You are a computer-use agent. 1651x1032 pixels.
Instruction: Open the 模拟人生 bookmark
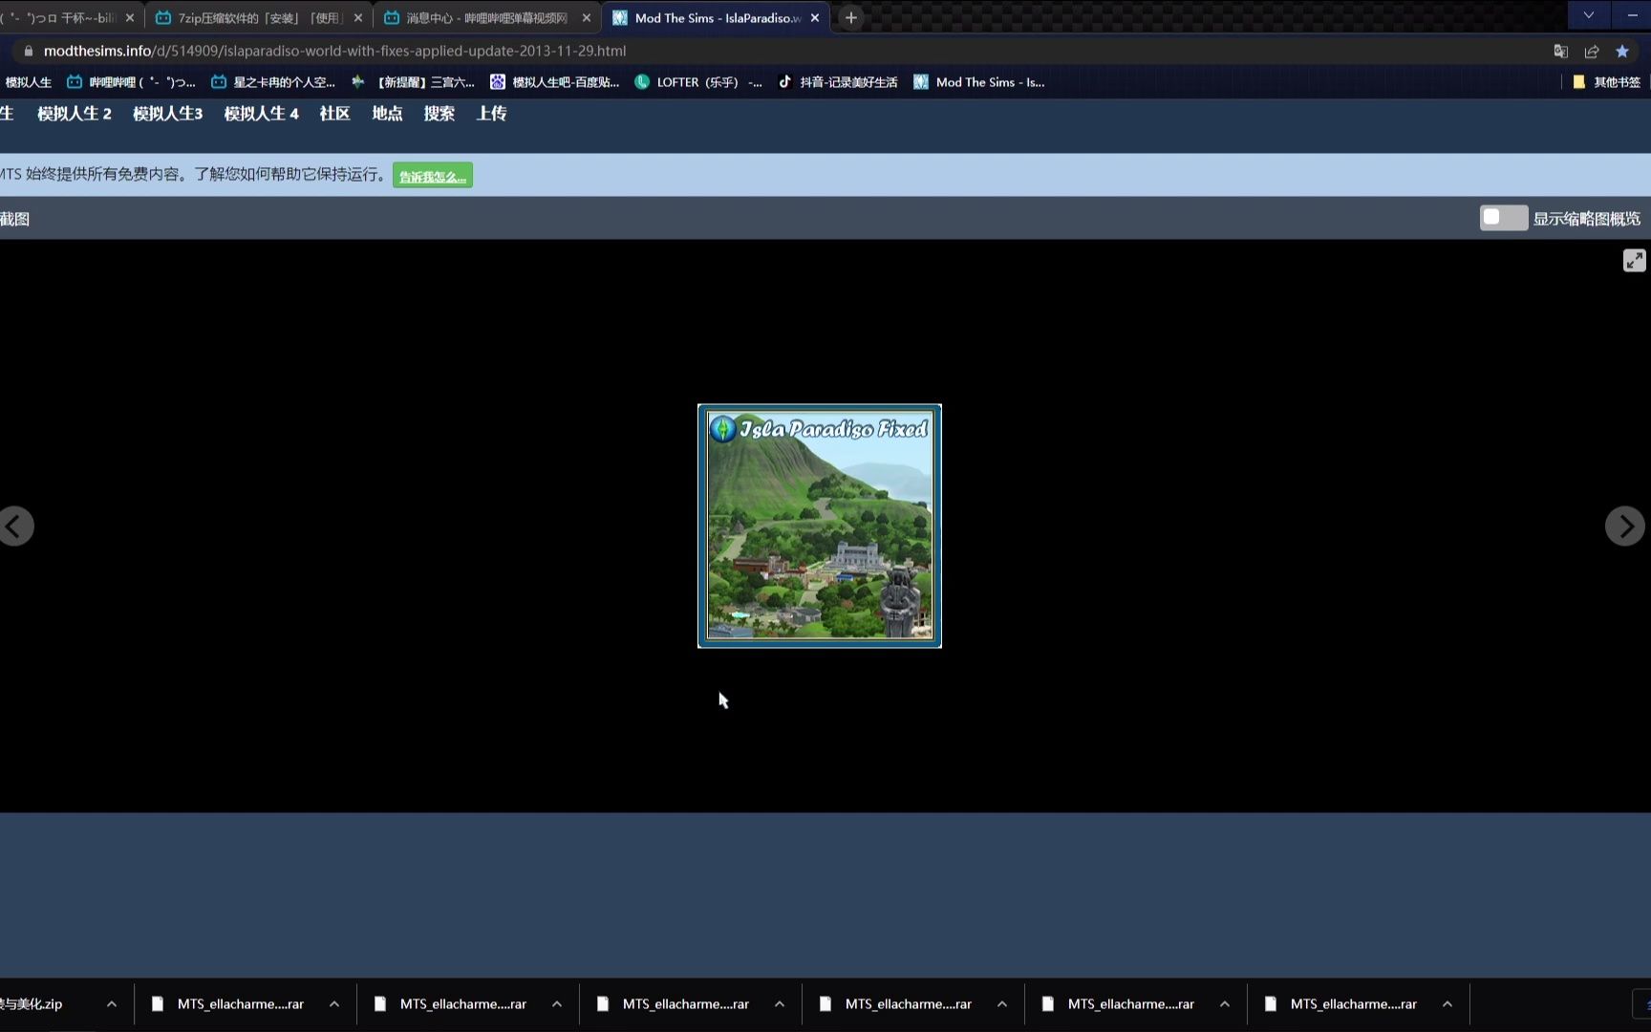[27, 82]
